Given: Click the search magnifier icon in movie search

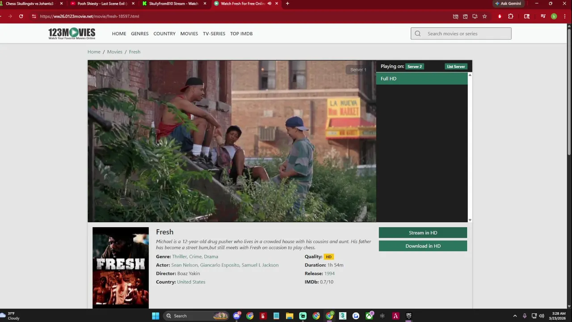Looking at the screenshot, I should 418,34.
